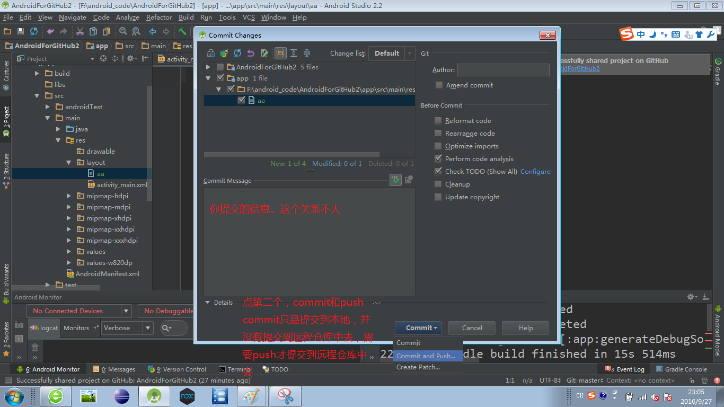This screenshot has width=724, height=407.
Task: Enable the Cleanup checkbox
Action: (438, 184)
